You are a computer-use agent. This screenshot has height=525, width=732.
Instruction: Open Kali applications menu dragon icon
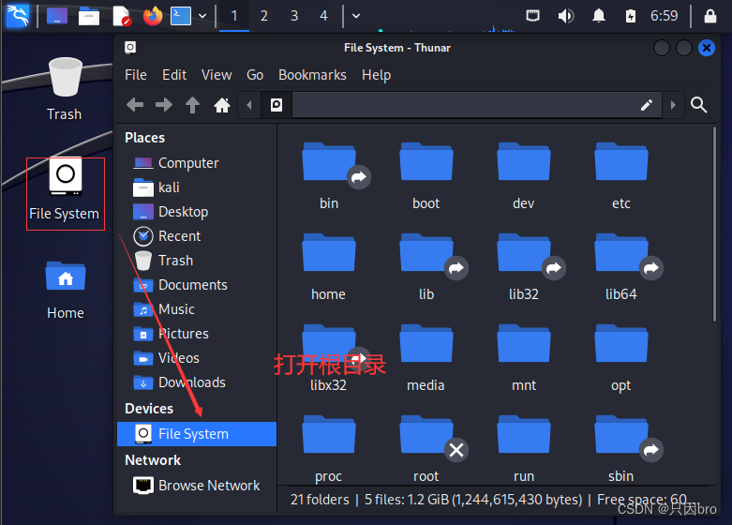pos(18,16)
